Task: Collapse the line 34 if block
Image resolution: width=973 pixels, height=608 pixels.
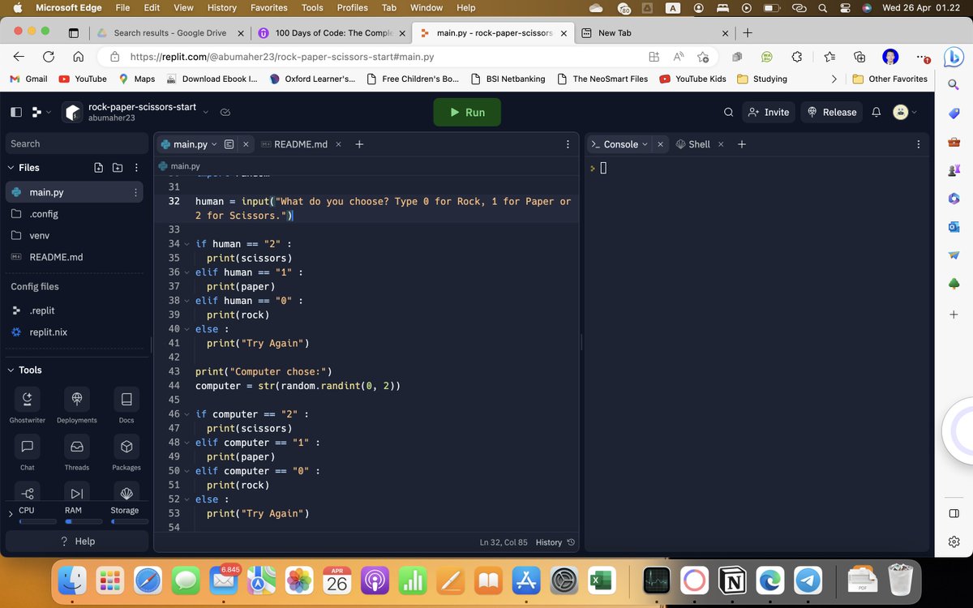Action: tap(186, 244)
